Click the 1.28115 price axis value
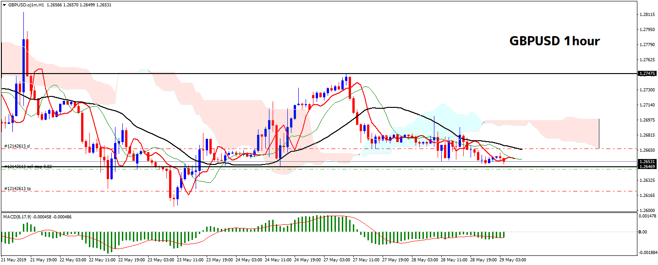 pyautogui.click(x=647, y=15)
